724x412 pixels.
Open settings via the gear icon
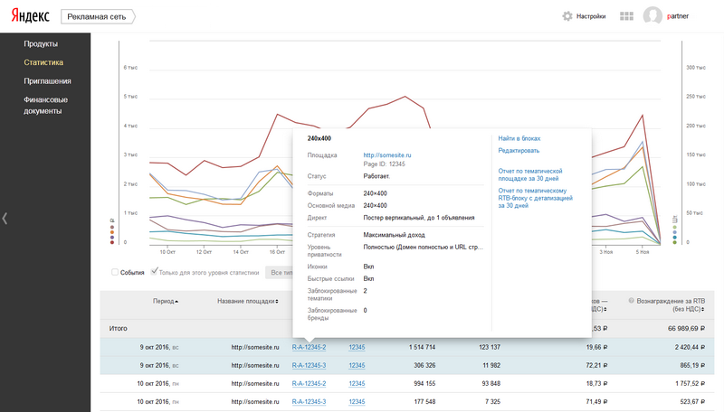(x=567, y=16)
